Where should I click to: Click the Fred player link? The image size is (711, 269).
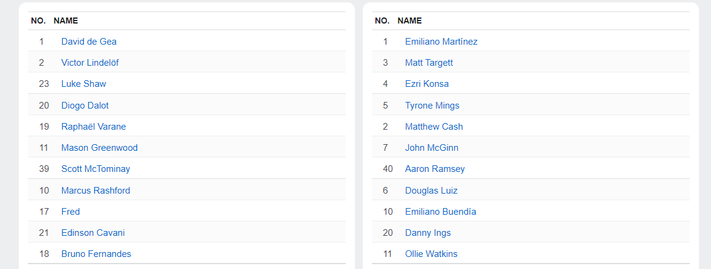tap(70, 212)
